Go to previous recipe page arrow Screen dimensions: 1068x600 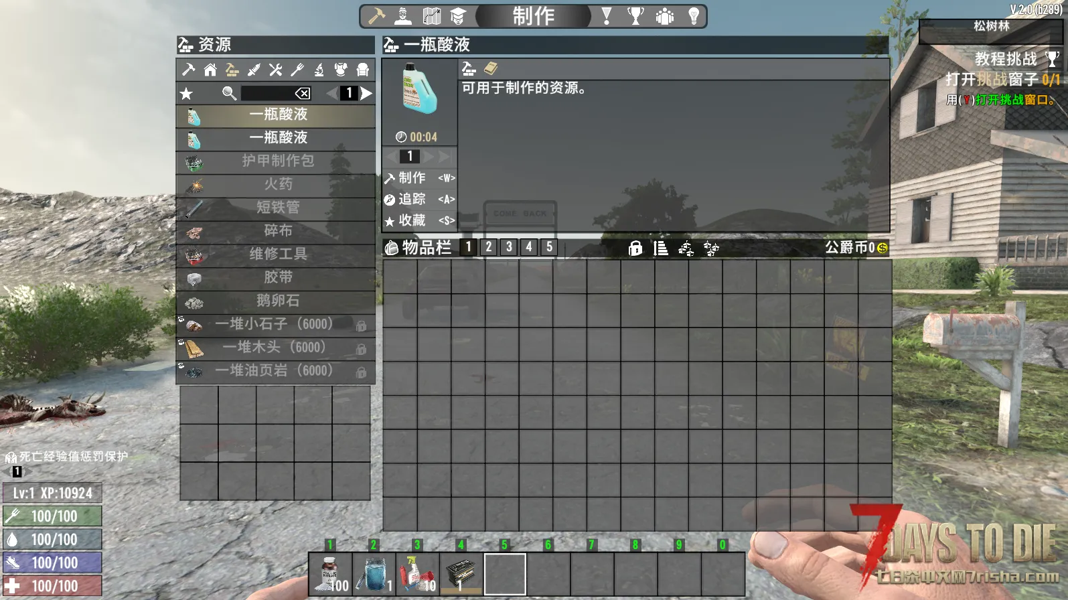point(332,93)
